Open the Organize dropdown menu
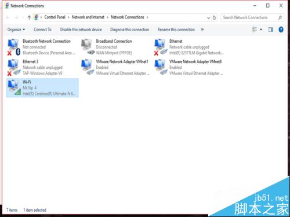This screenshot has width=290, height=217. 16,30
